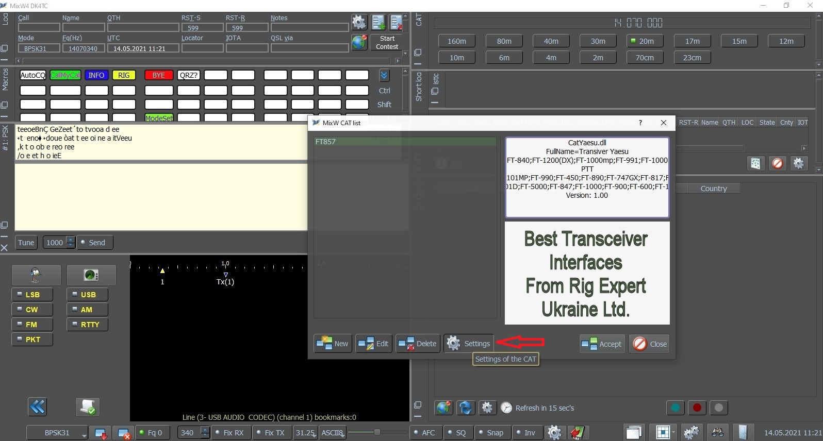Viewport: 823px width, 441px height.
Task: Open the grid layout dropdown
Action: pos(663,433)
